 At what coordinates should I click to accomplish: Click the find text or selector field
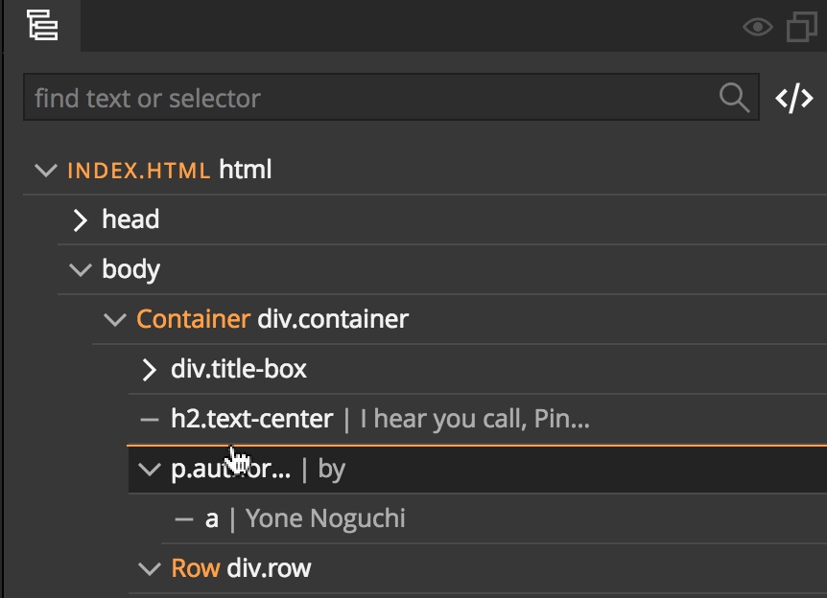(390, 98)
